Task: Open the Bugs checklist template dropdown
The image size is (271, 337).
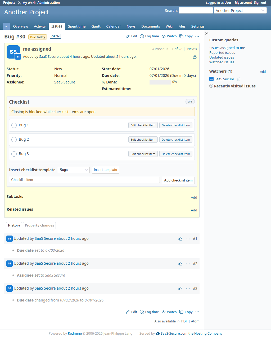Action: click(x=74, y=170)
